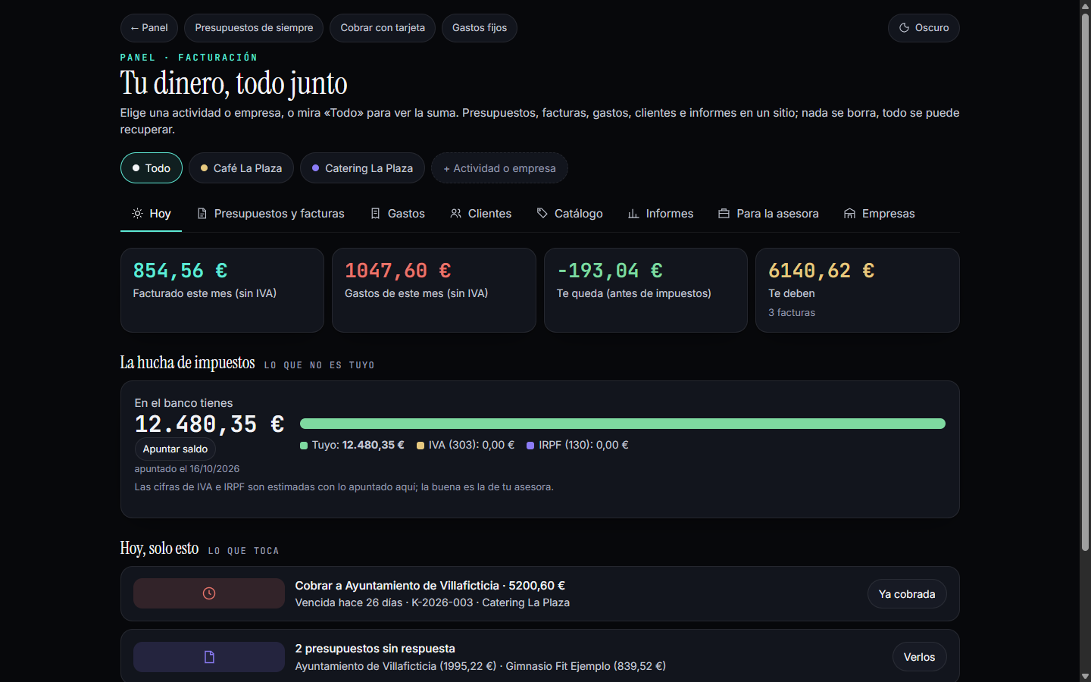
Task: Toggle dark mode with Oscuro button
Action: tap(924, 28)
